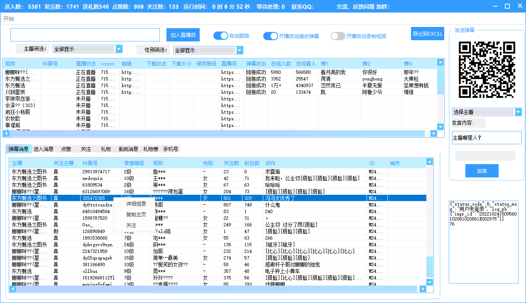Select the danmaku row 感谢杯子哥对娜娜的独宠

(218, 264)
